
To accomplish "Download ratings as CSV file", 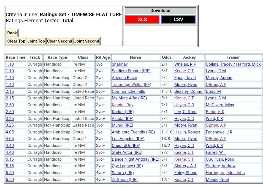I will [178, 20].
